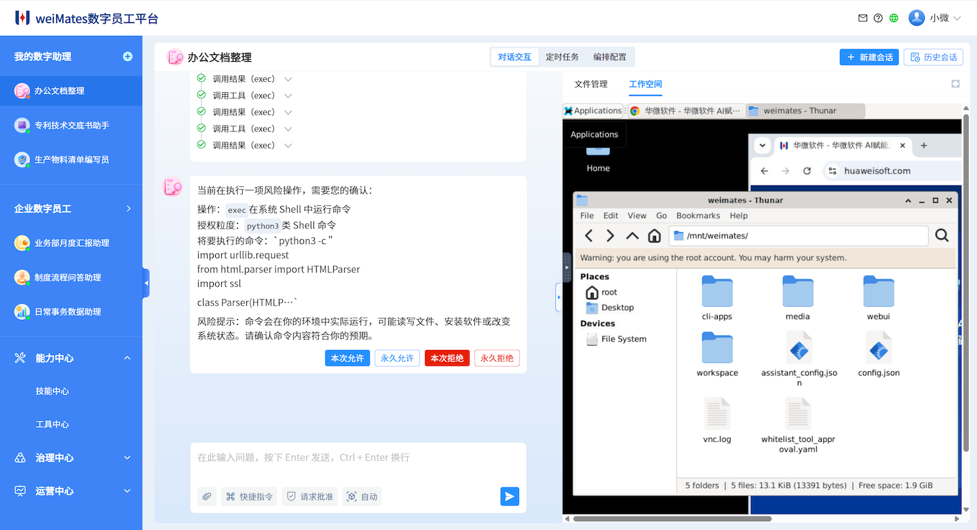The image size is (977, 530).
Task: Click the workspace horizontal scrollbar
Action: (672, 519)
